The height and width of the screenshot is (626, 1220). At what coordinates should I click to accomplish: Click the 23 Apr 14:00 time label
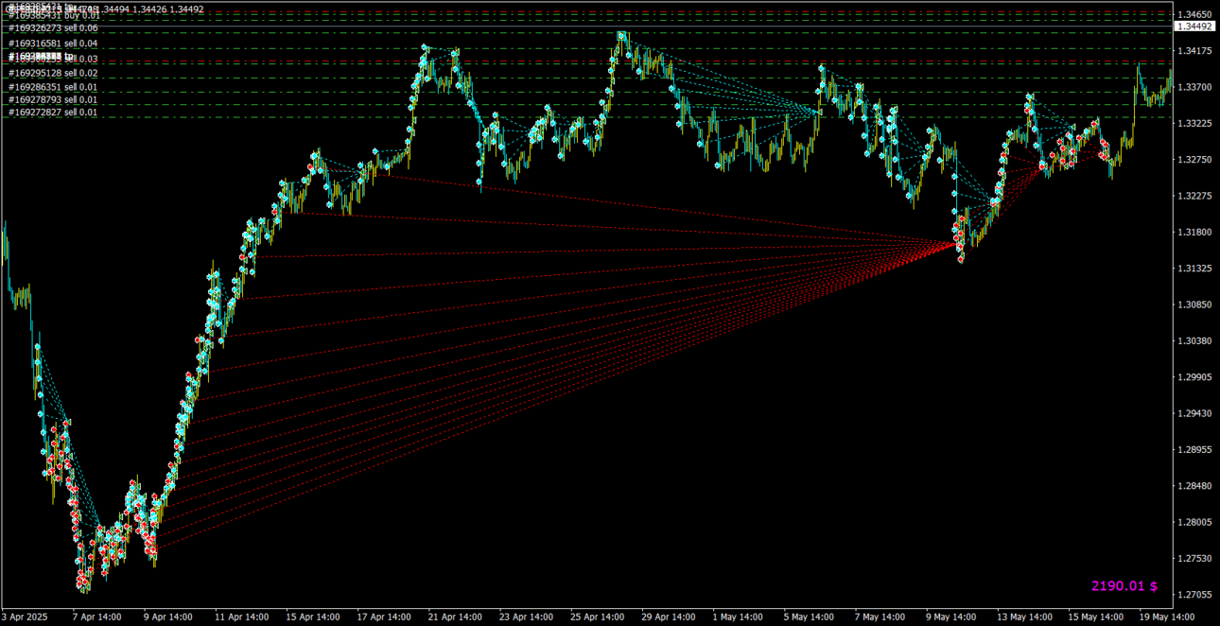[526, 617]
